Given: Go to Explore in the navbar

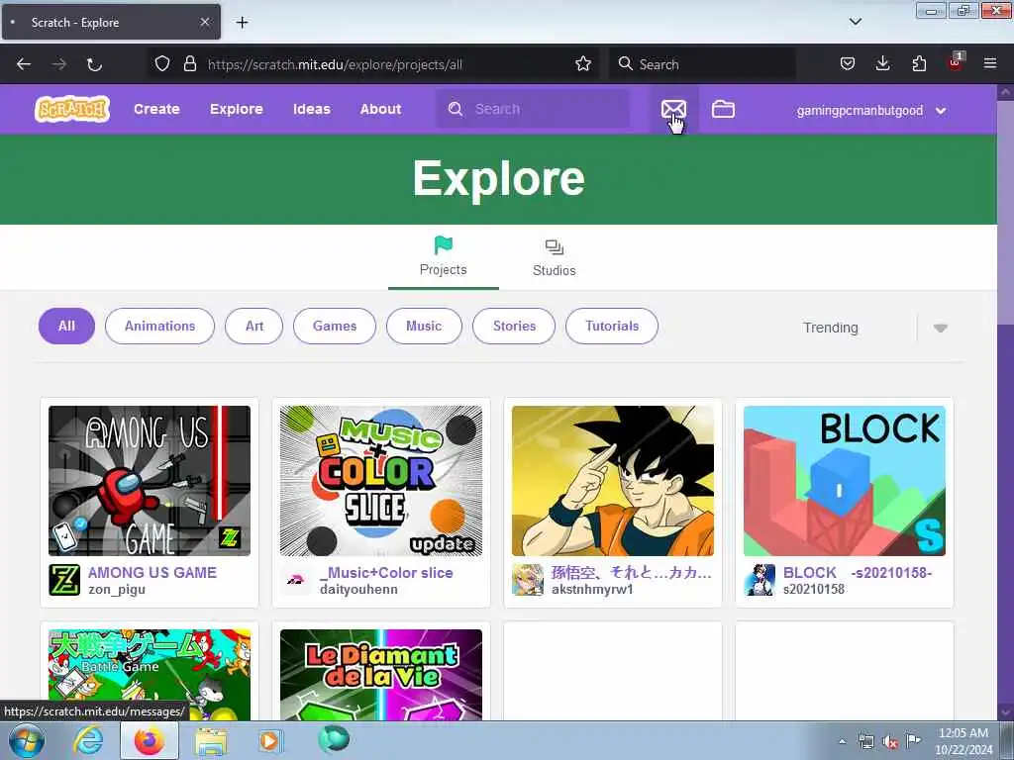Looking at the screenshot, I should point(236,109).
